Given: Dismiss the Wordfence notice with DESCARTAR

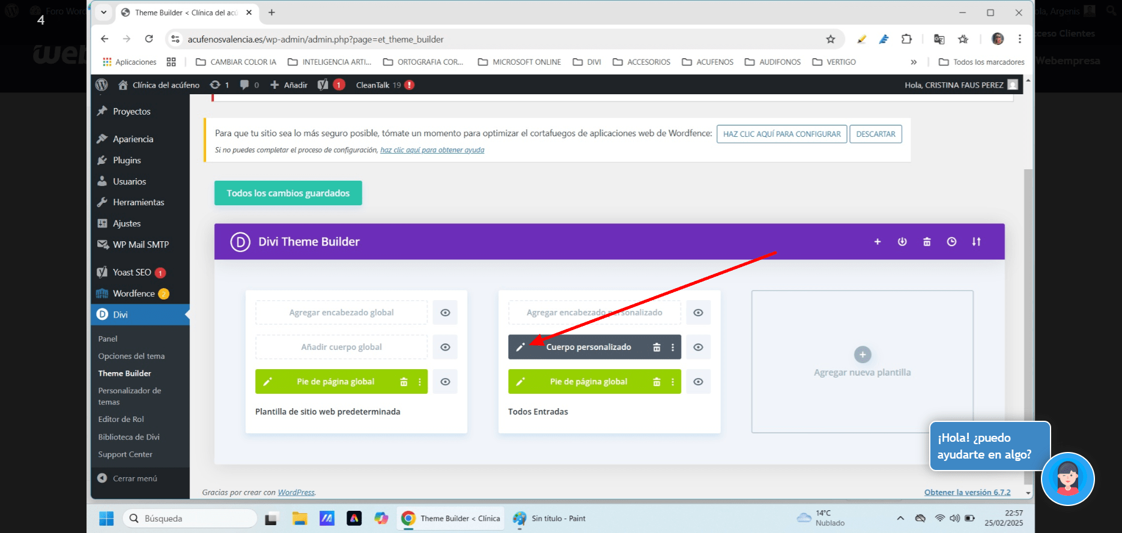Looking at the screenshot, I should tap(876, 134).
